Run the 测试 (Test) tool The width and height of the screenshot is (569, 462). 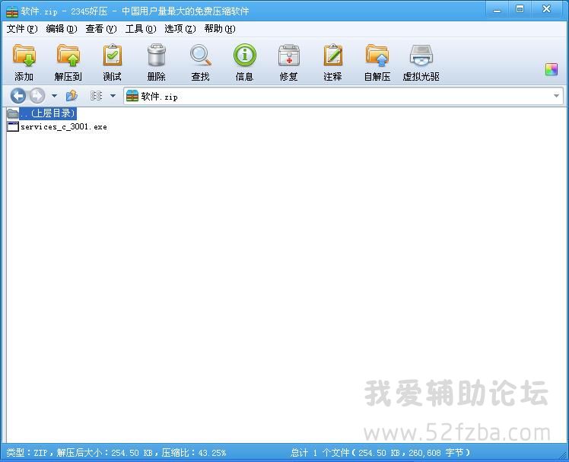[x=112, y=62]
